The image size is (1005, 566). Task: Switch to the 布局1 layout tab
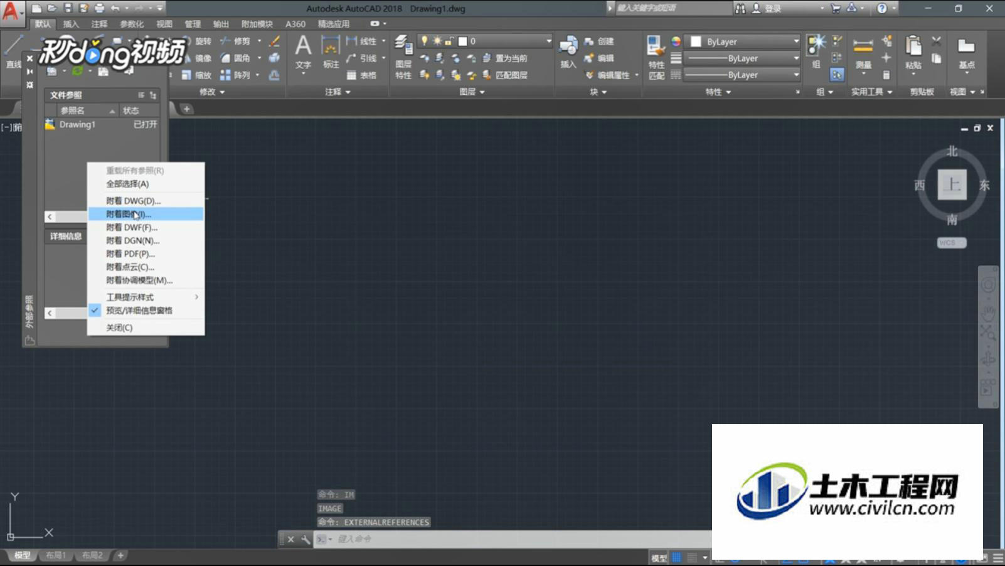click(56, 555)
